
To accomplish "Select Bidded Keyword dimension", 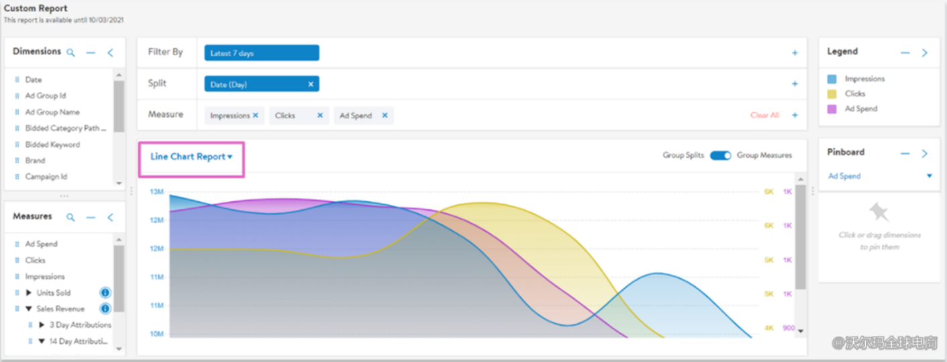I will tap(52, 144).
